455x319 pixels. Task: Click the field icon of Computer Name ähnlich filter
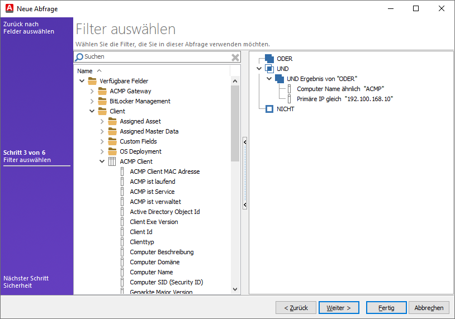pyautogui.click(x=290, y=89)
